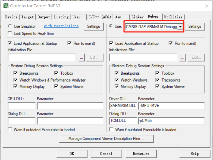This screenshot has height=160, width=213.
Task: Switch to the Device tab
Action: pos(11,17)
